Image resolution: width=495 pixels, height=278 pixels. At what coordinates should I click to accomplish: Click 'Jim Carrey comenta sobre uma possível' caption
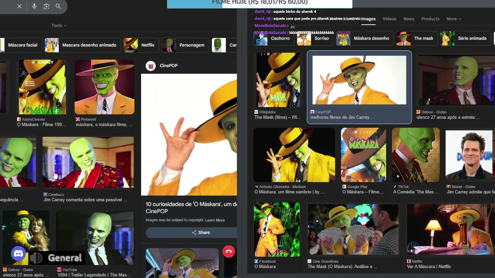click(x=85, y=200)
